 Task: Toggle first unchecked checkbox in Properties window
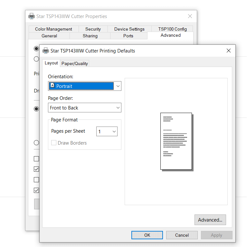(x=36, y=159)
